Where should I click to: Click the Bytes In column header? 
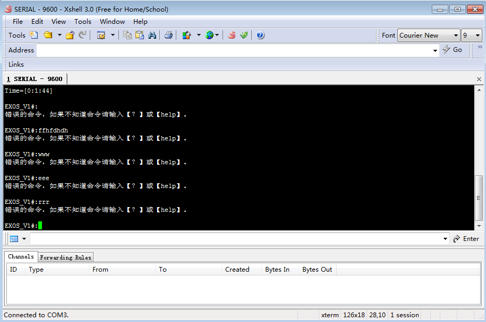[x=280, y=270]
